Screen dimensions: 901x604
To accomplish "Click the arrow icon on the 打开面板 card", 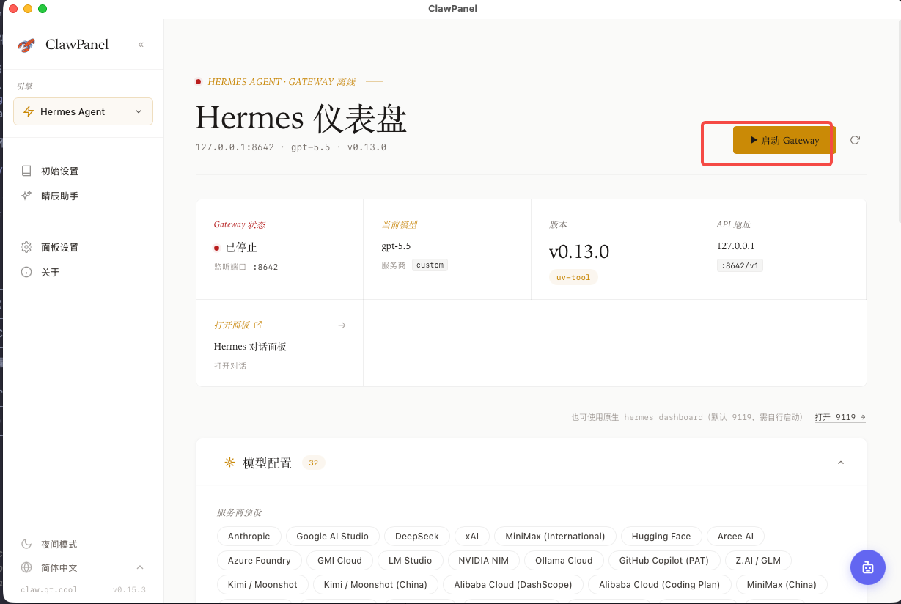I will coord(342,325).
